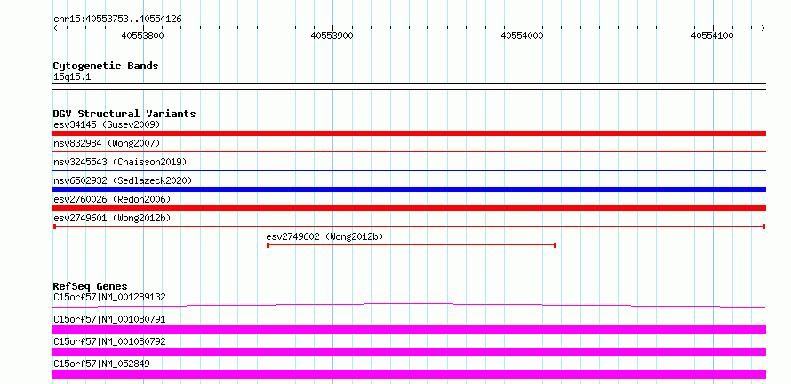Click right end marker of esv2749602

(x=555, y=245)
